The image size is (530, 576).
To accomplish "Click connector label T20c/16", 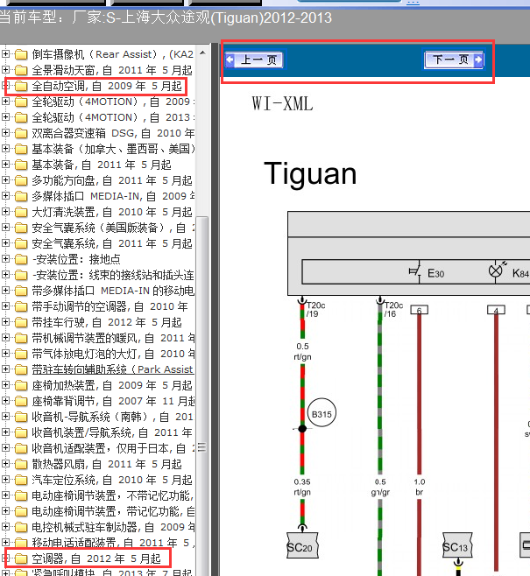I will 393,309.
